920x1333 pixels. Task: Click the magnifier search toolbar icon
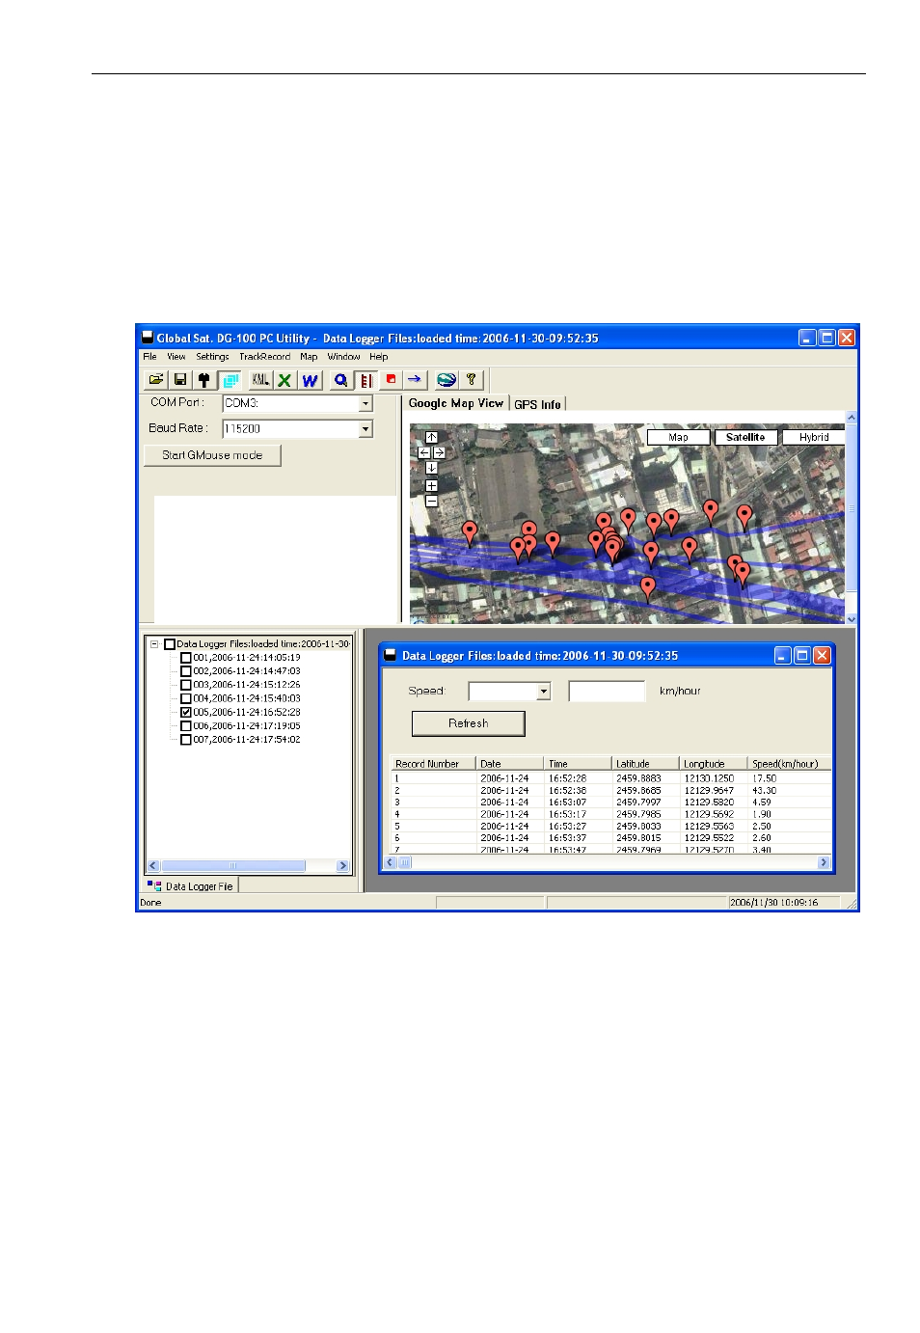(340, 380)
